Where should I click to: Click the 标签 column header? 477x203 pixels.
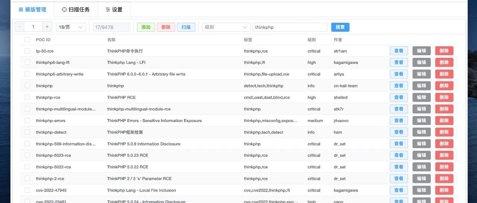pos(248,40)
